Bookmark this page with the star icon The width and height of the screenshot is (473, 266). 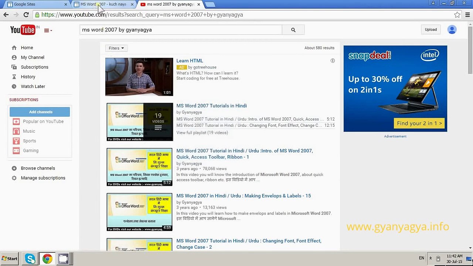457,15
